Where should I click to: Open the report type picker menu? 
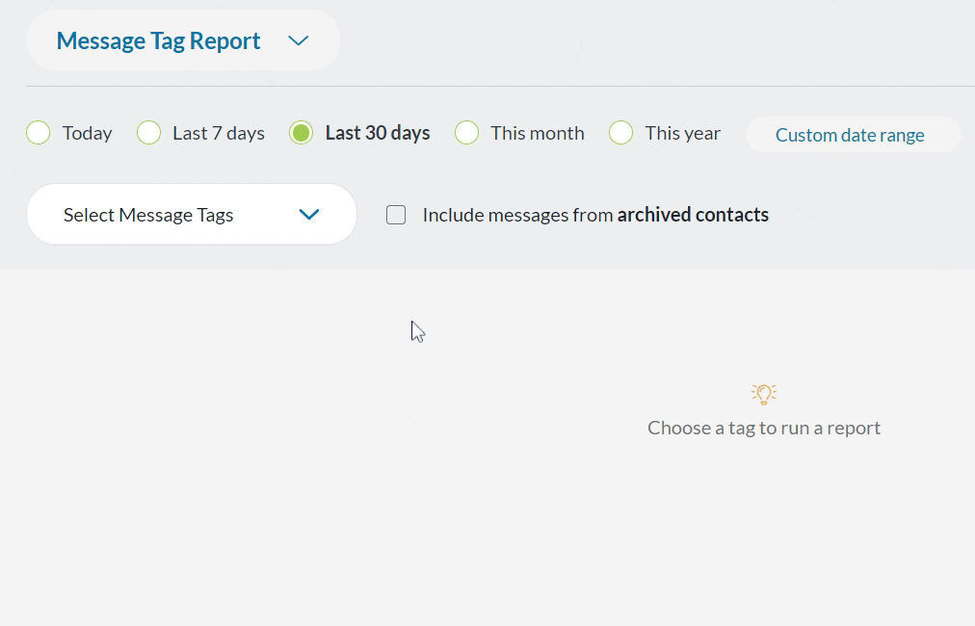pos(182,40)
